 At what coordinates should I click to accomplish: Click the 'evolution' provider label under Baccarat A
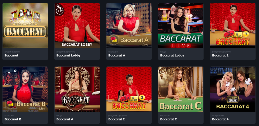(x=113, y=52)
